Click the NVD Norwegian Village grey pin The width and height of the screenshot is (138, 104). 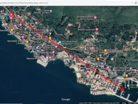[131, 69]
